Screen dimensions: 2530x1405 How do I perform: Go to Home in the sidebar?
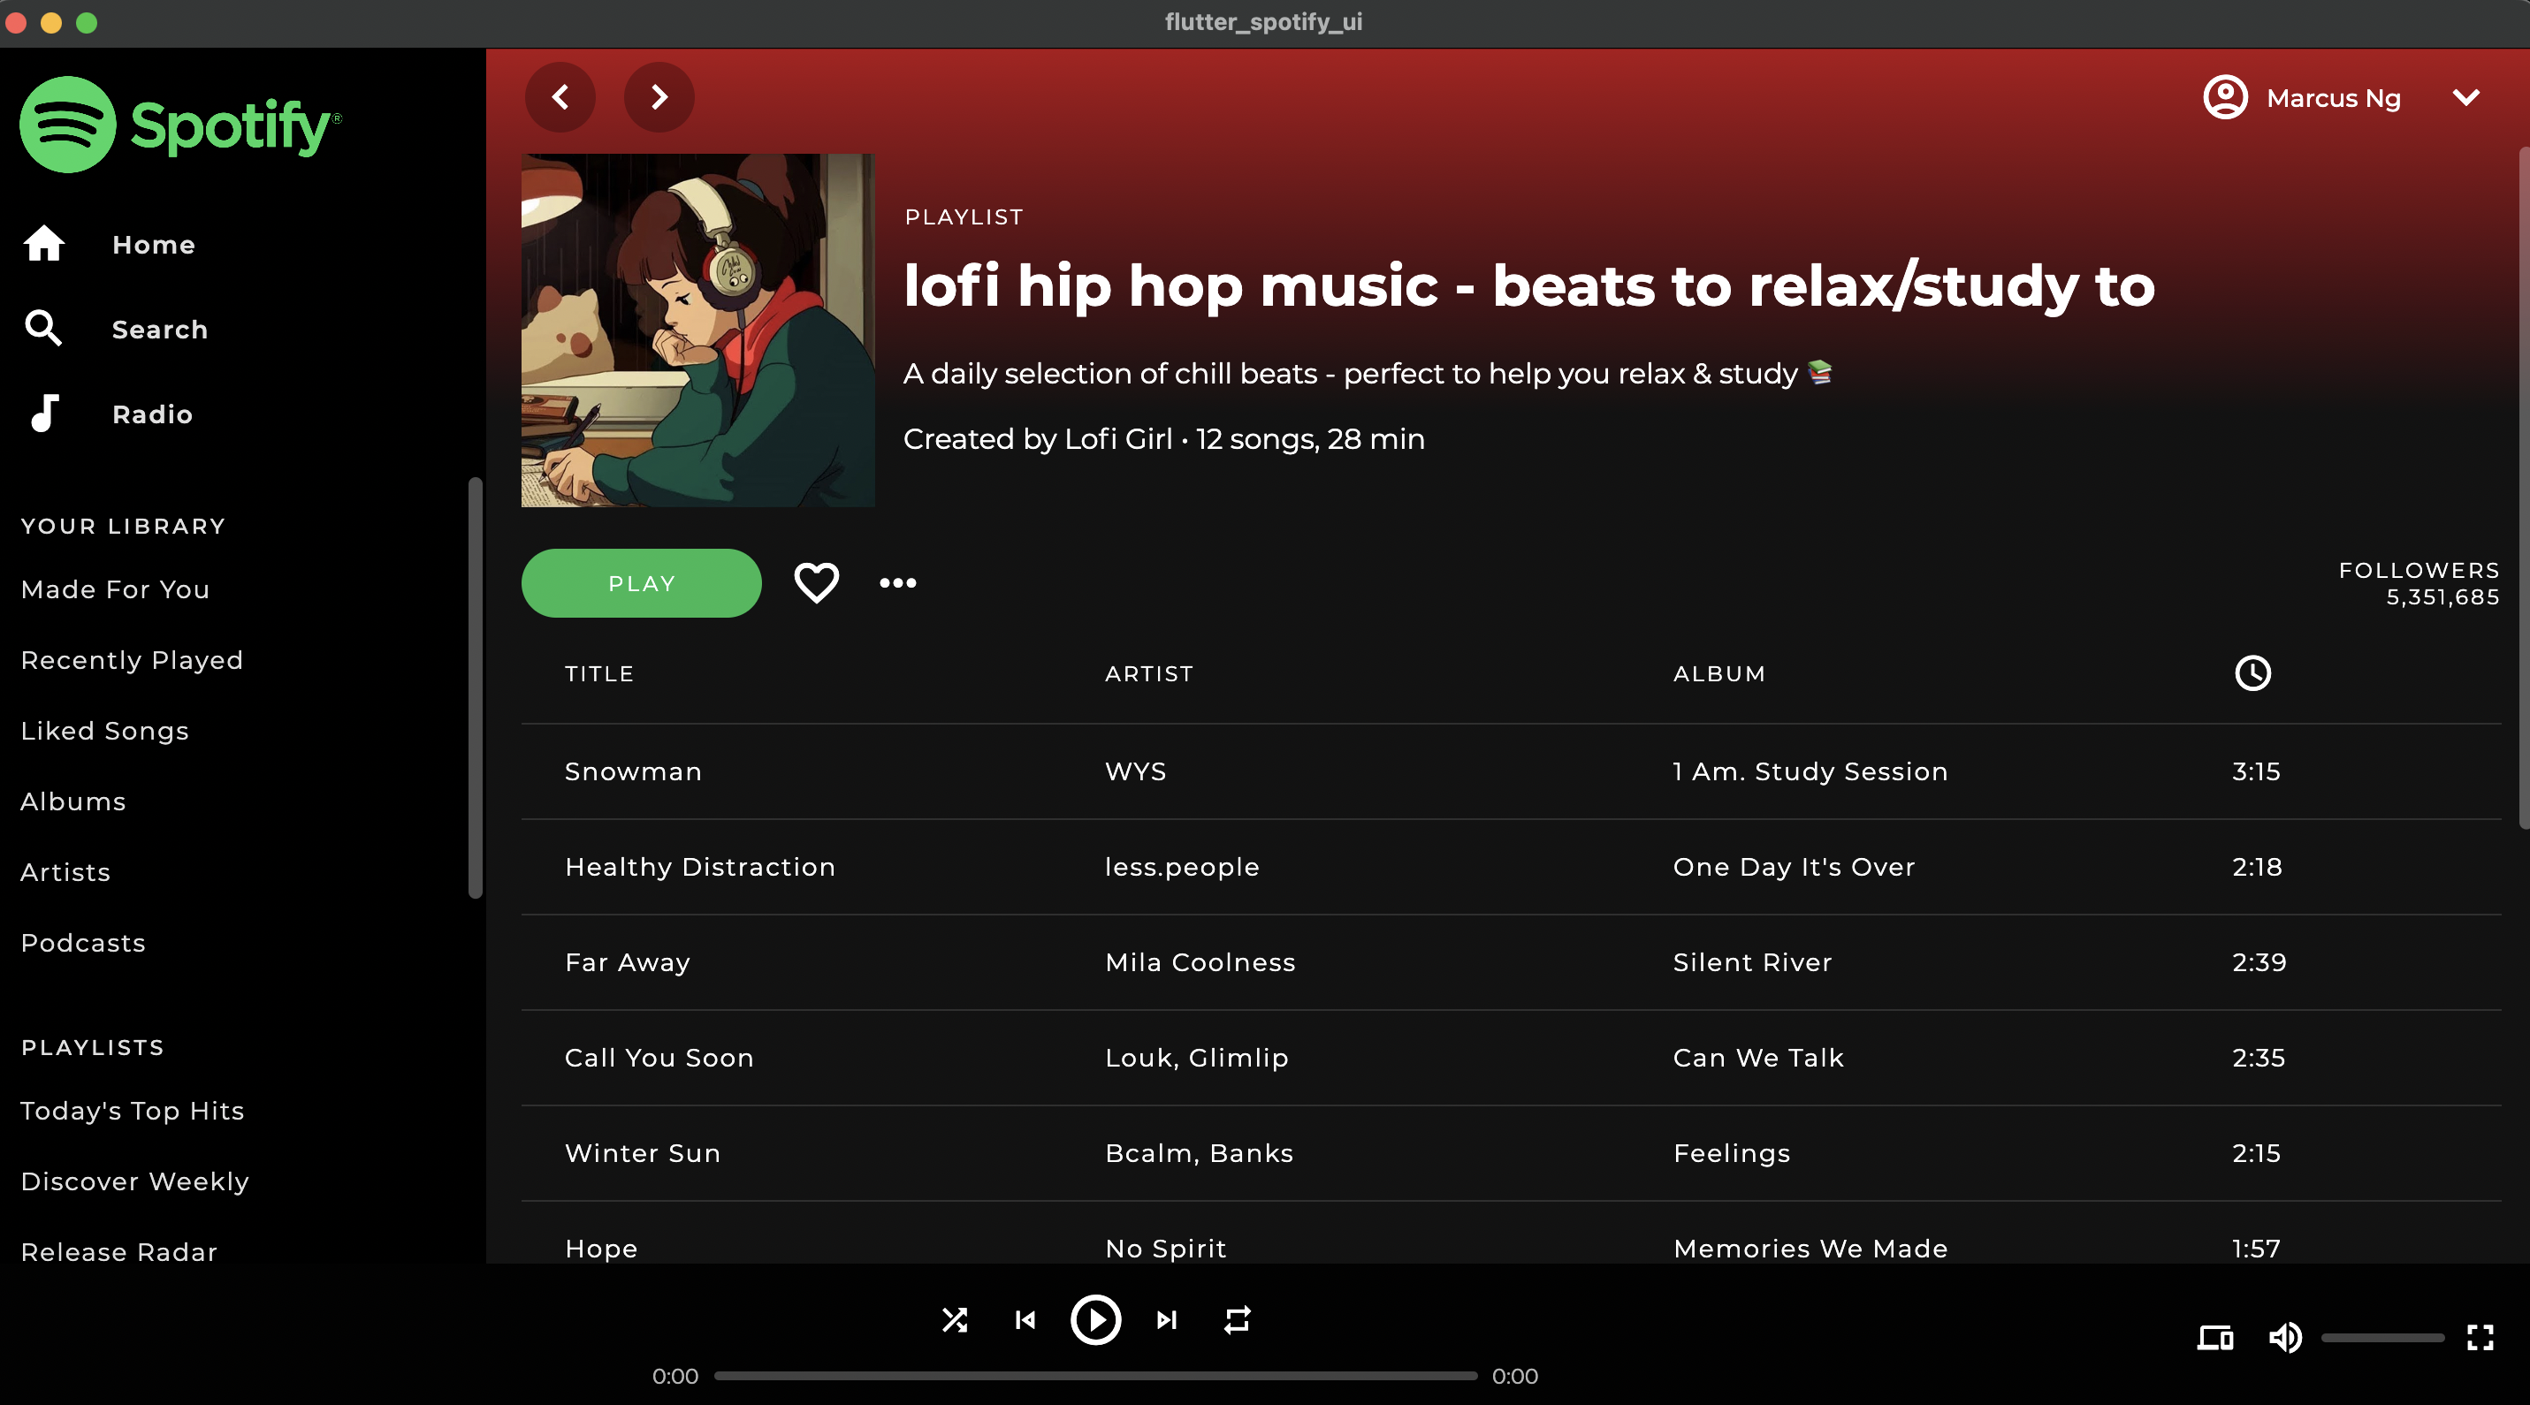click(153, 245)
